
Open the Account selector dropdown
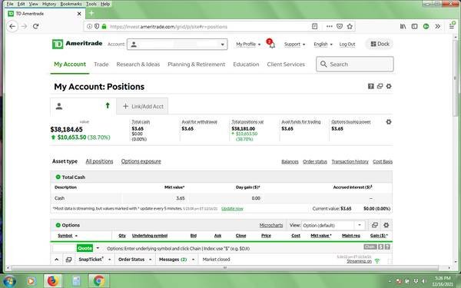pos(177,45)
